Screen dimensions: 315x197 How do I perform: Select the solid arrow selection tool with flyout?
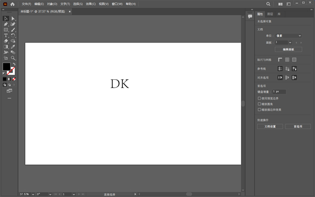(13, 18)
